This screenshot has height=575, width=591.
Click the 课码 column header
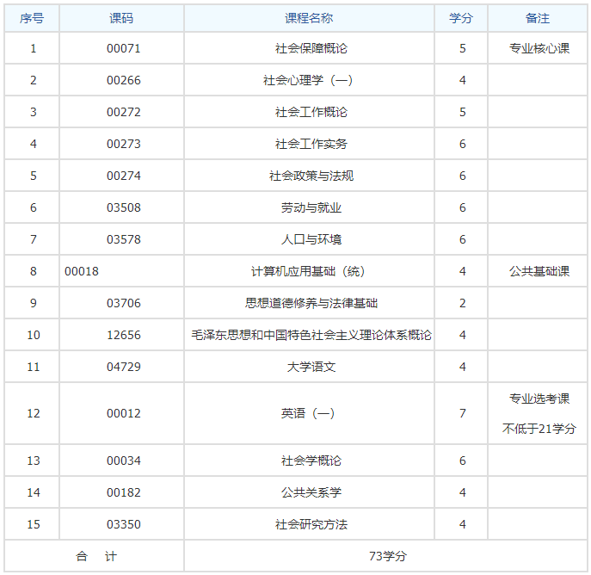[x=122, y=18]
